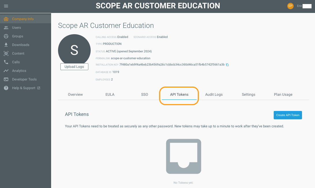Click the Developer Tools terminal icon

pos(6,79)
